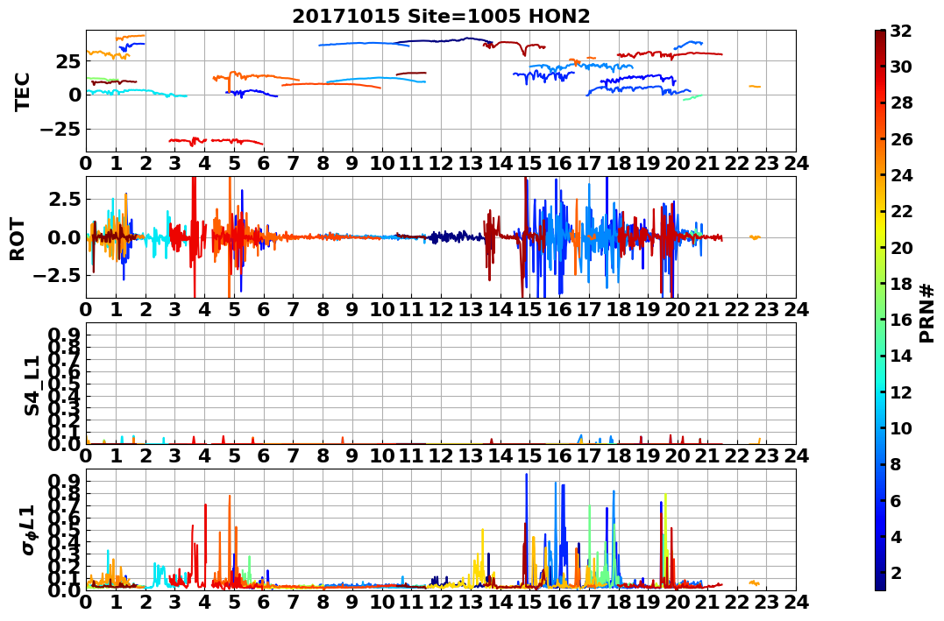Click the hour 6 tick under the TEC panel
Screen dimensions: 944x621
(263, 163)
